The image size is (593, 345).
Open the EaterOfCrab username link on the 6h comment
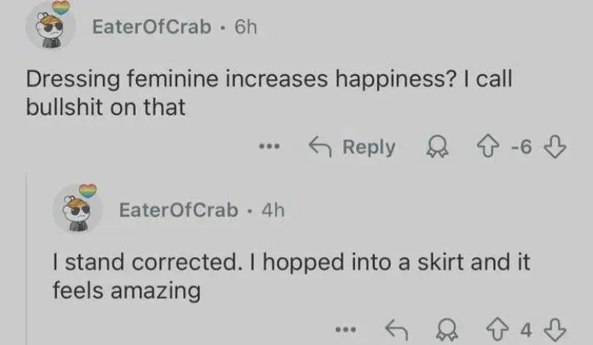[152, 27]
